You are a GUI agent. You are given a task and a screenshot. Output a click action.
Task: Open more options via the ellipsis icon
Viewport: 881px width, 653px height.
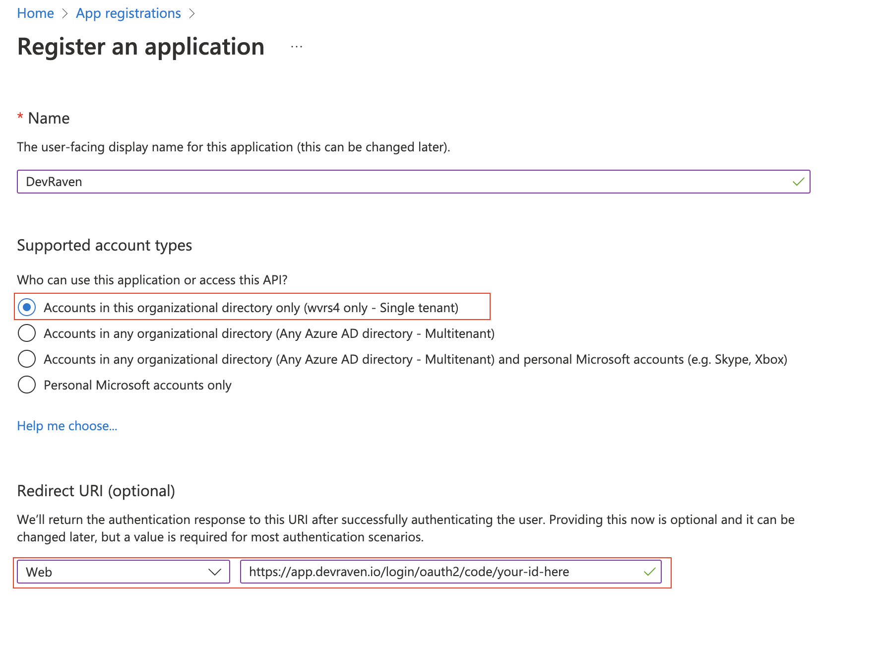(x=296, y=47)
